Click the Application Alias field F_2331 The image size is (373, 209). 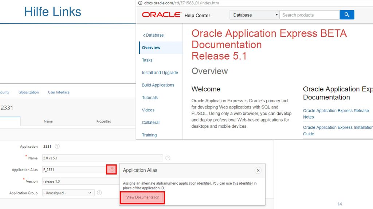(x=74, y=170)
